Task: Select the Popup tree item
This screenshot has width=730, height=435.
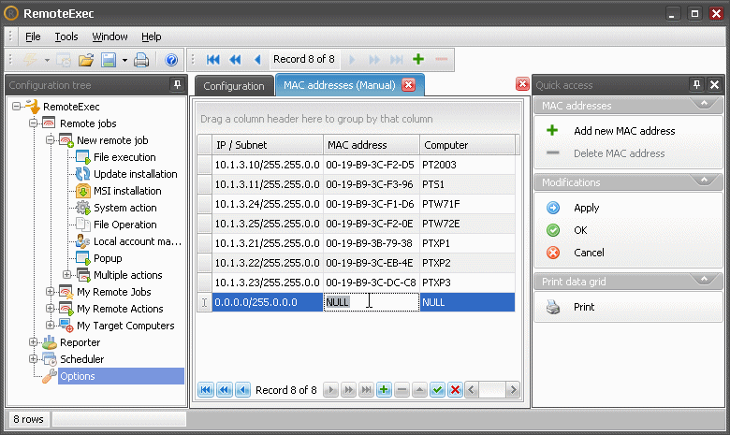Action: point(108,258)
